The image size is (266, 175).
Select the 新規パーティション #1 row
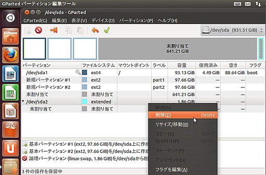pos(143,80)
